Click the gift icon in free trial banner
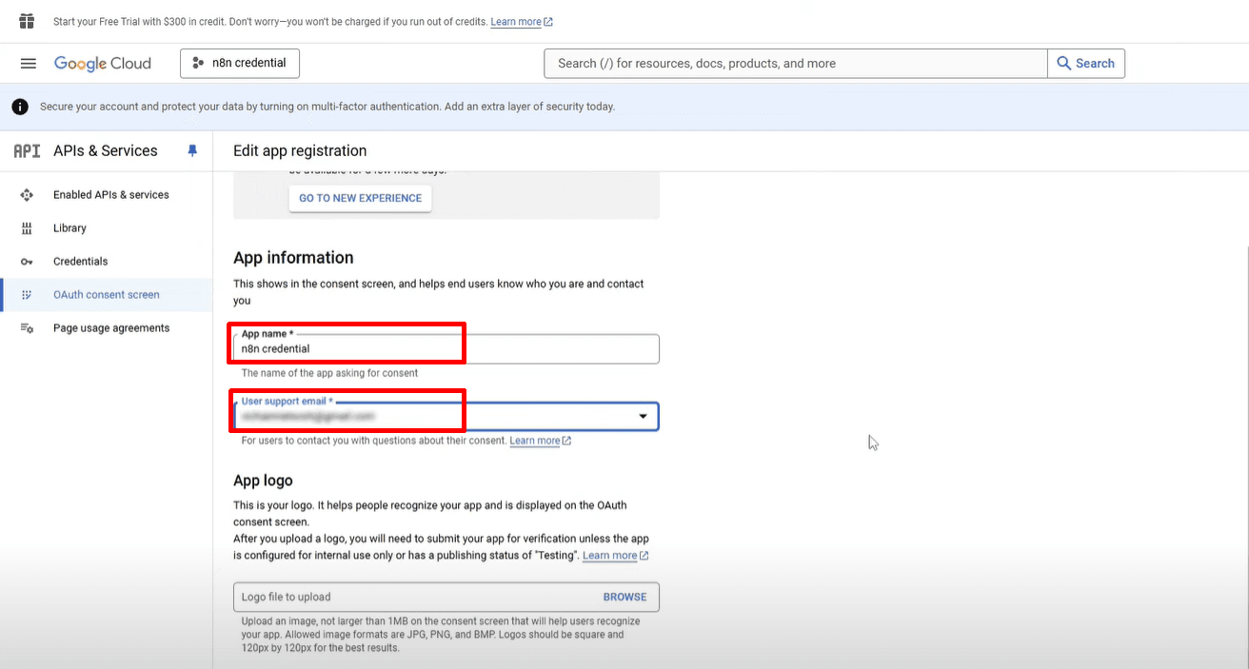 coord(27,21)
